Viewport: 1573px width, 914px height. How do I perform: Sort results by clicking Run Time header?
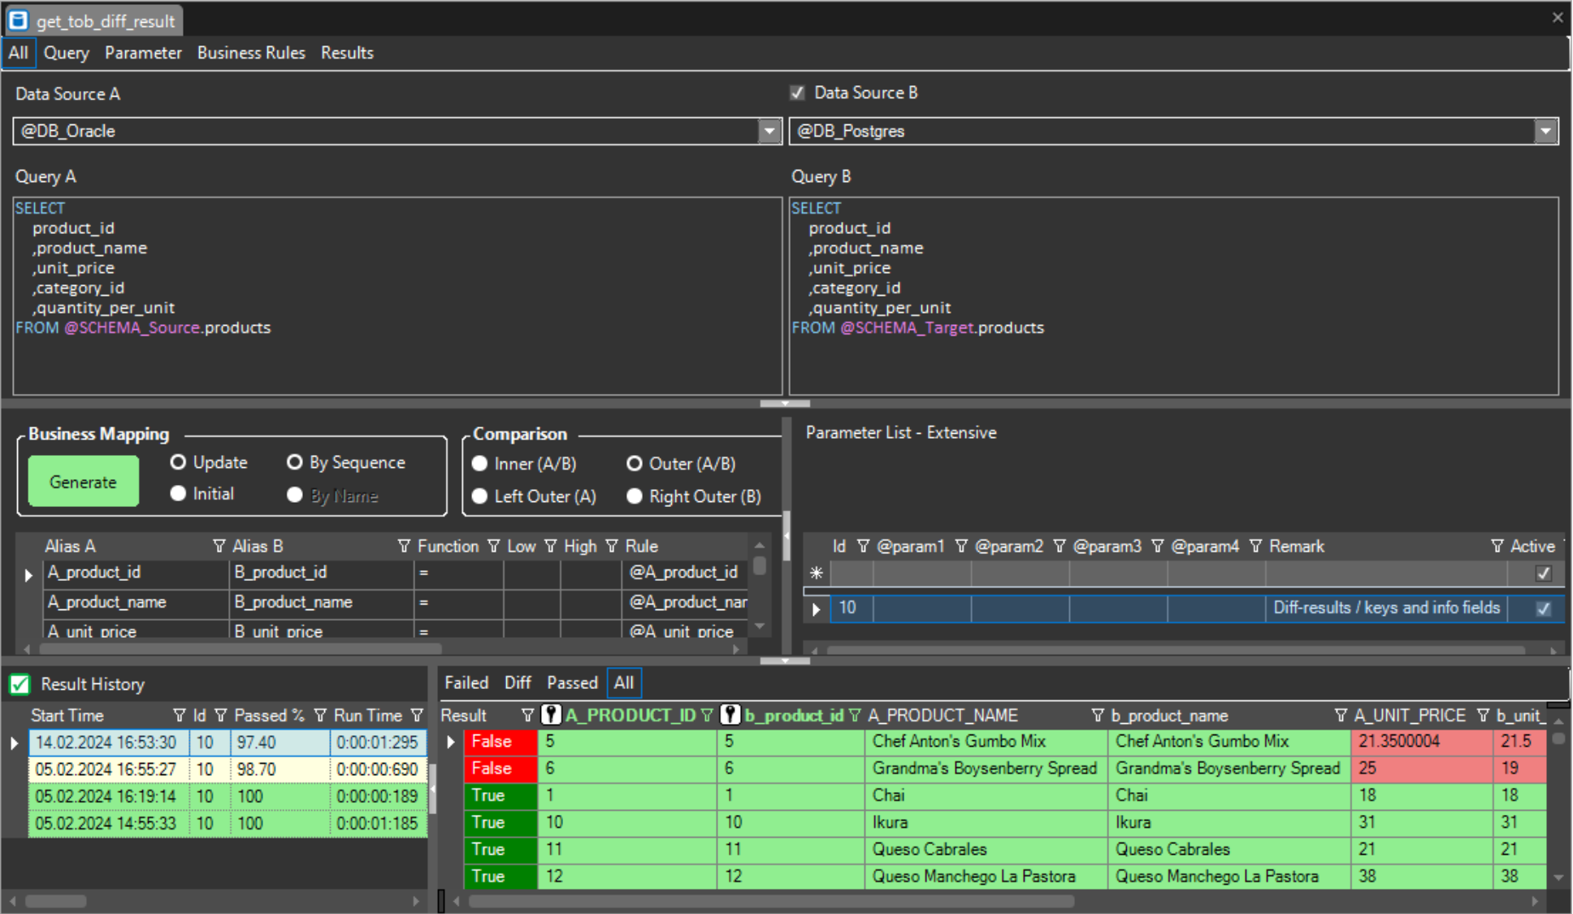367,716
